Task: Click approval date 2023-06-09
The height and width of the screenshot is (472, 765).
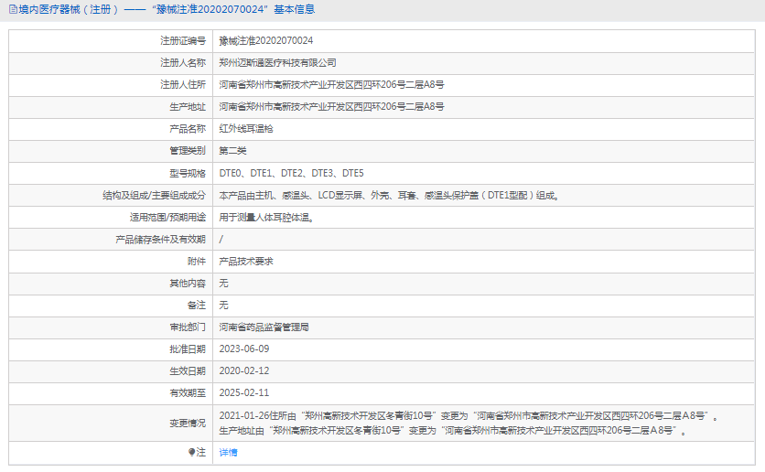Action: 244,349
